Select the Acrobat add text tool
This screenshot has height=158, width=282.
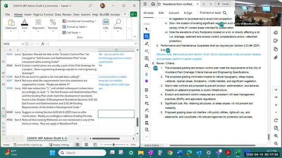pyautogui.click(x=147, y=97)
